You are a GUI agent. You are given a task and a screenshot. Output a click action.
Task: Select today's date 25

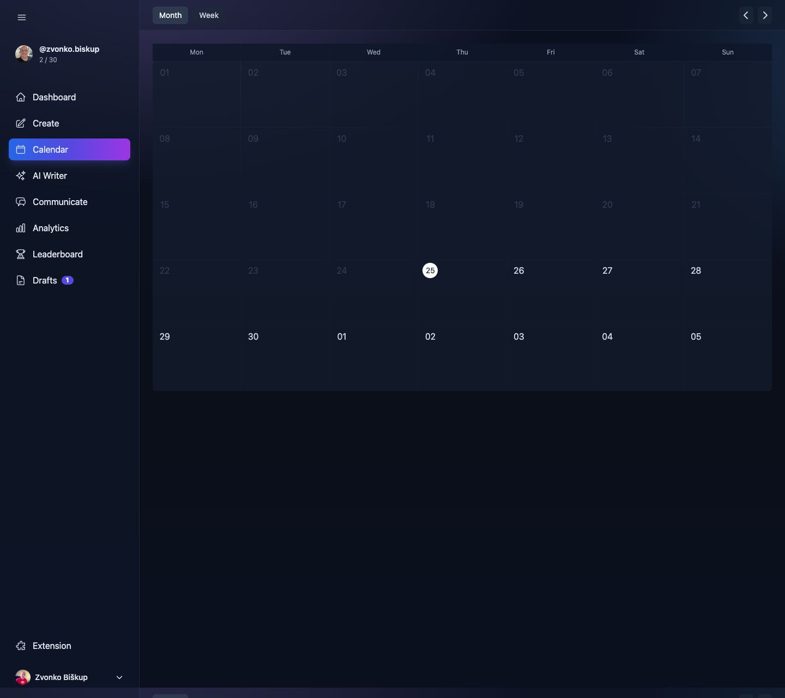[x=430, y=270]
